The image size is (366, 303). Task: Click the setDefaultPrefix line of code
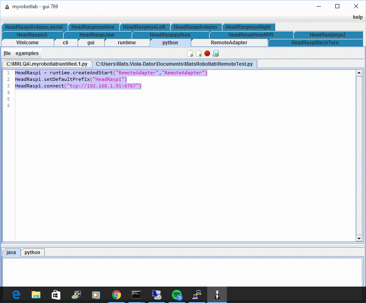click(71, 79)
